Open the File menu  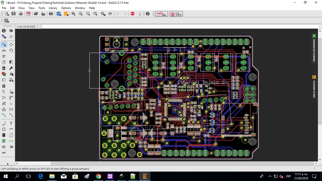click(4, 8)
